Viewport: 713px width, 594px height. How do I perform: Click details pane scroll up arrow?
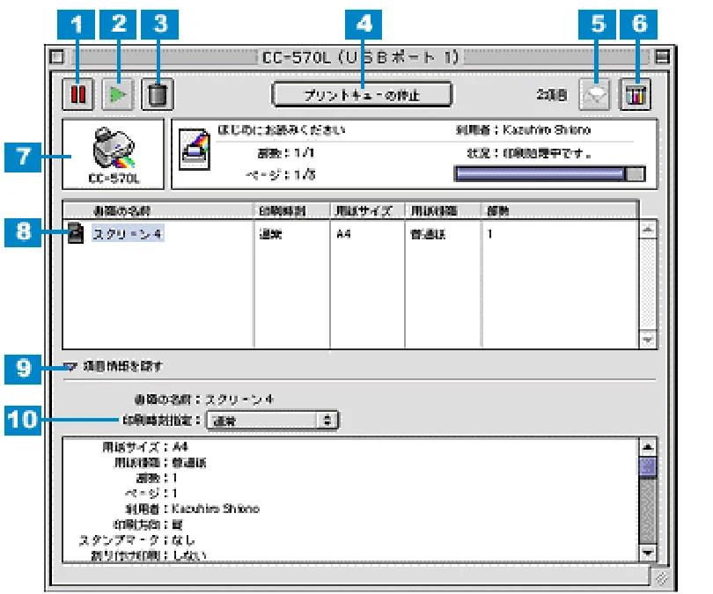click(x=648, y=447)
